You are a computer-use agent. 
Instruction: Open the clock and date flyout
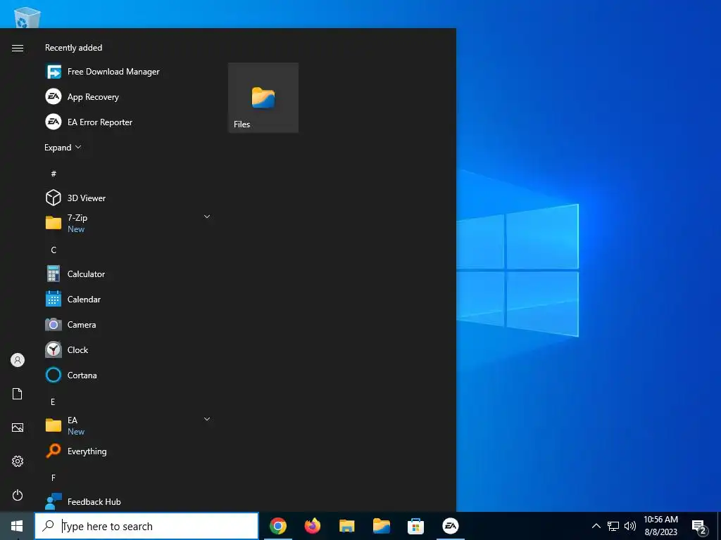tap(660, 526)
